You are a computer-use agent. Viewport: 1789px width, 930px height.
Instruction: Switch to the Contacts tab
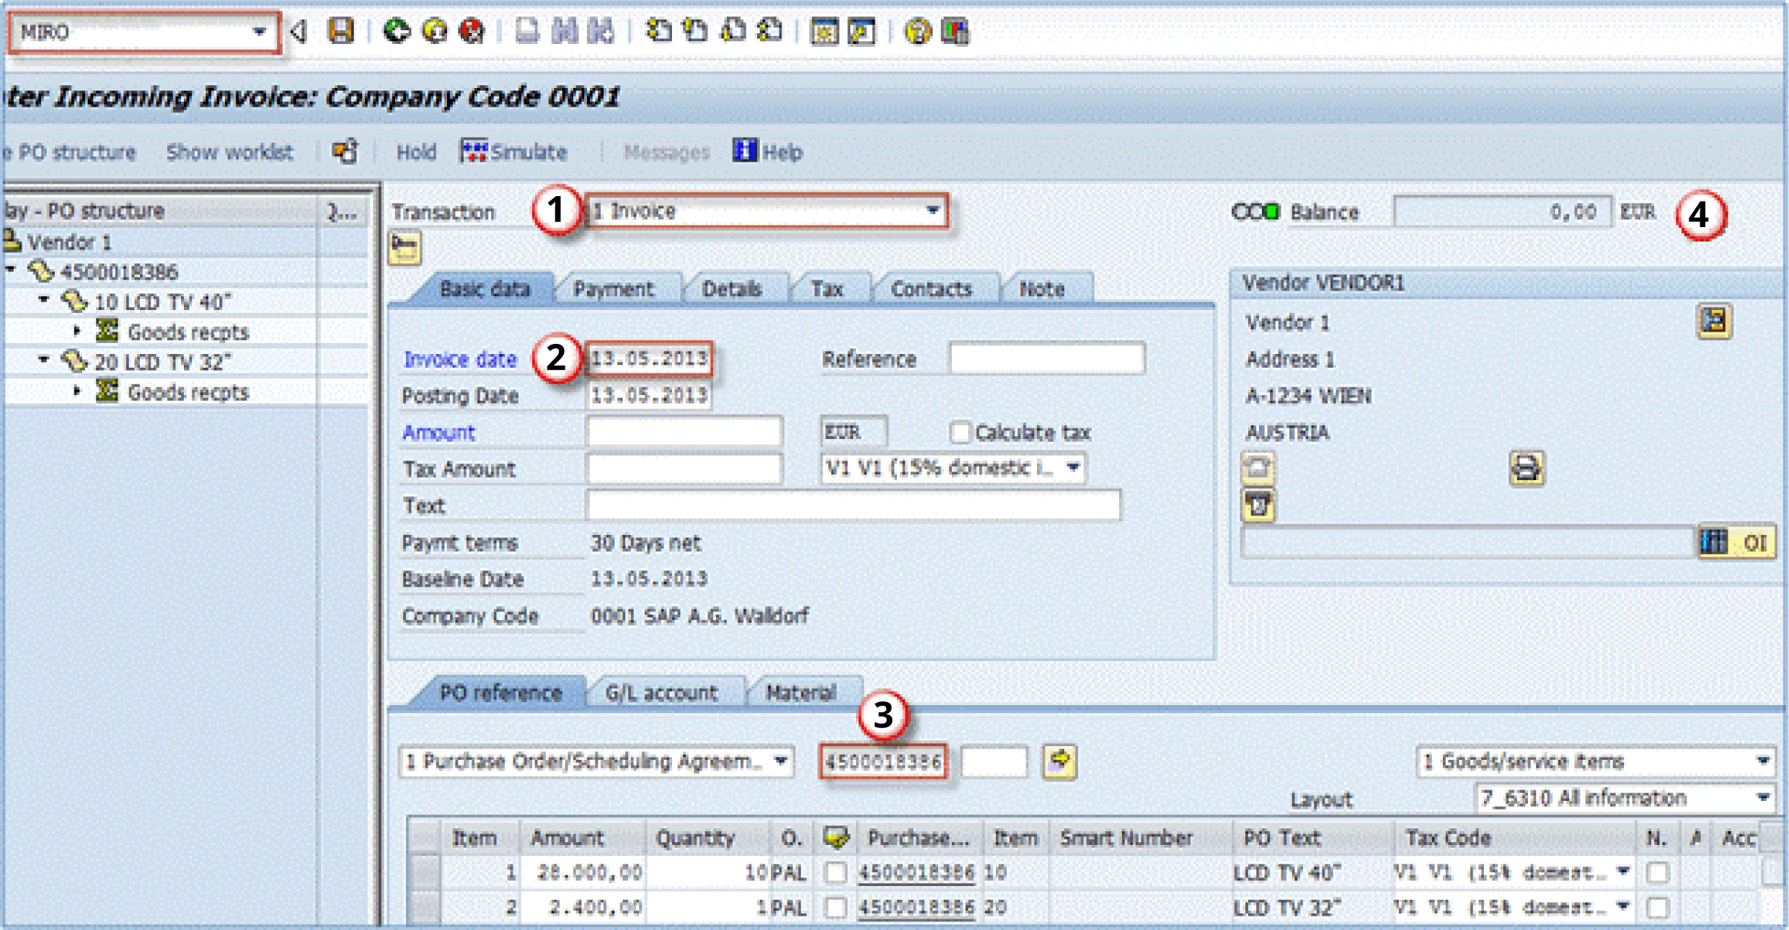point(931,288)
